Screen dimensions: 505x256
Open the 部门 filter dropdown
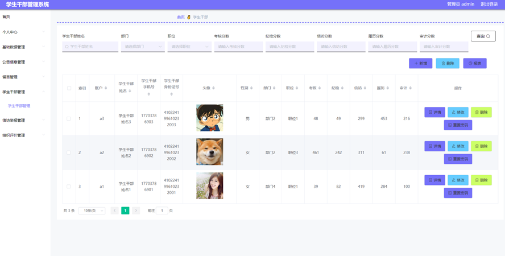143,47
